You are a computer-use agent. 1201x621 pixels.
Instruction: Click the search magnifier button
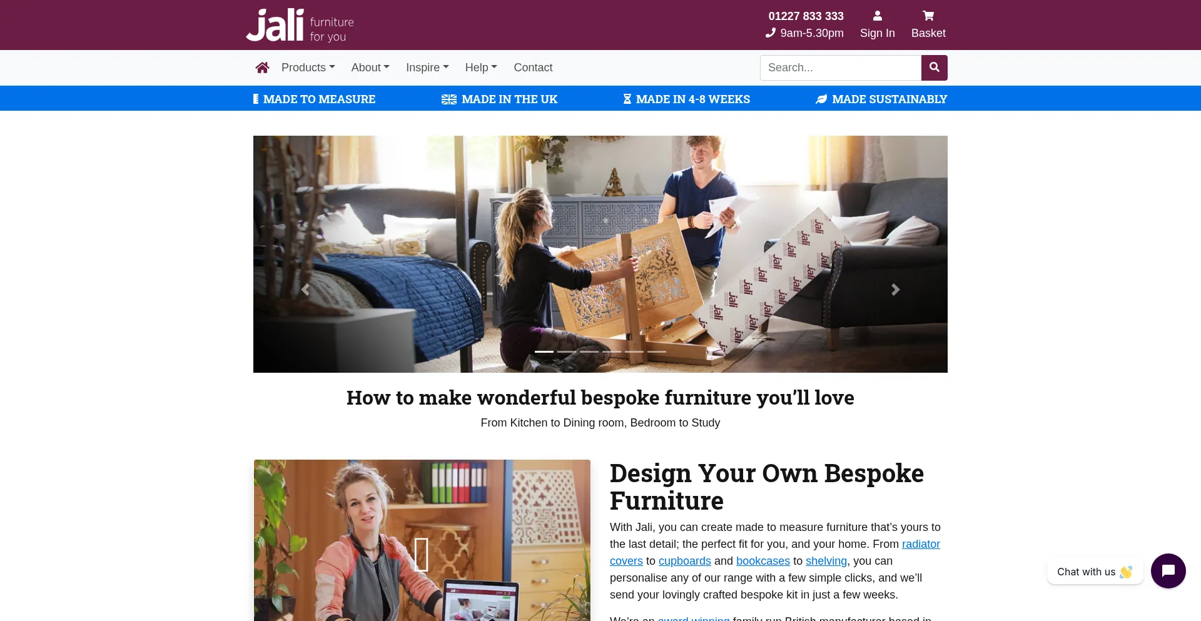pyautogui.click(x=934, y=68)
